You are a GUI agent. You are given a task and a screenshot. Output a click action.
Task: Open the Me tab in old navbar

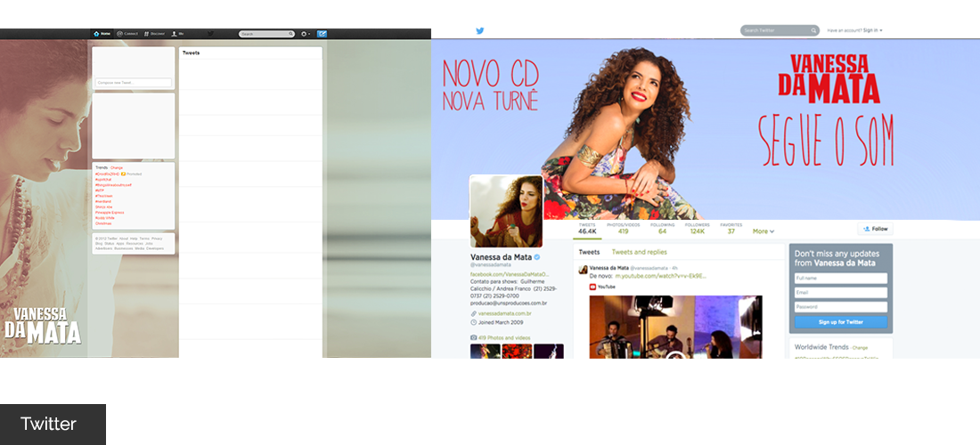[177, 34]
